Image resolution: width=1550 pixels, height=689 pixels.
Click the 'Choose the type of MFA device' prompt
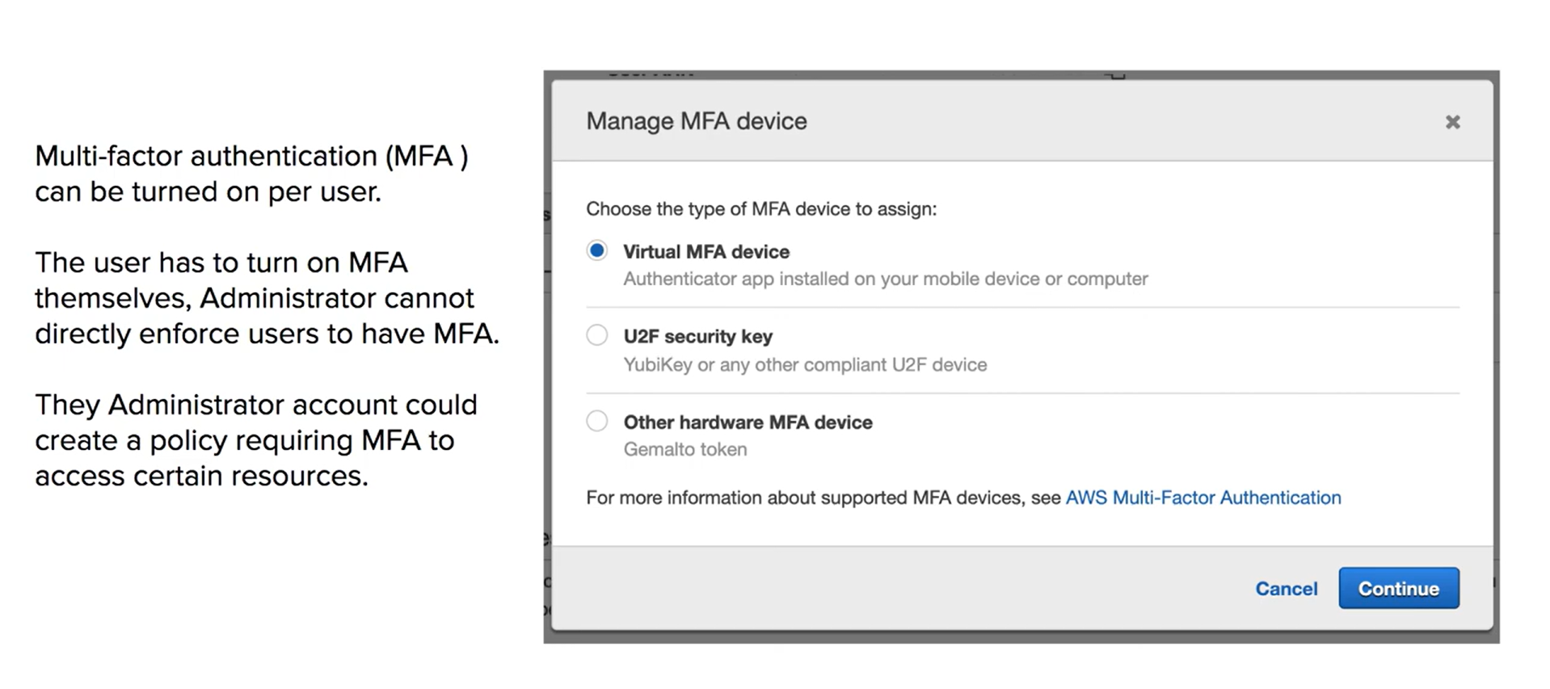pyautogui.click(x=761, y=209)
